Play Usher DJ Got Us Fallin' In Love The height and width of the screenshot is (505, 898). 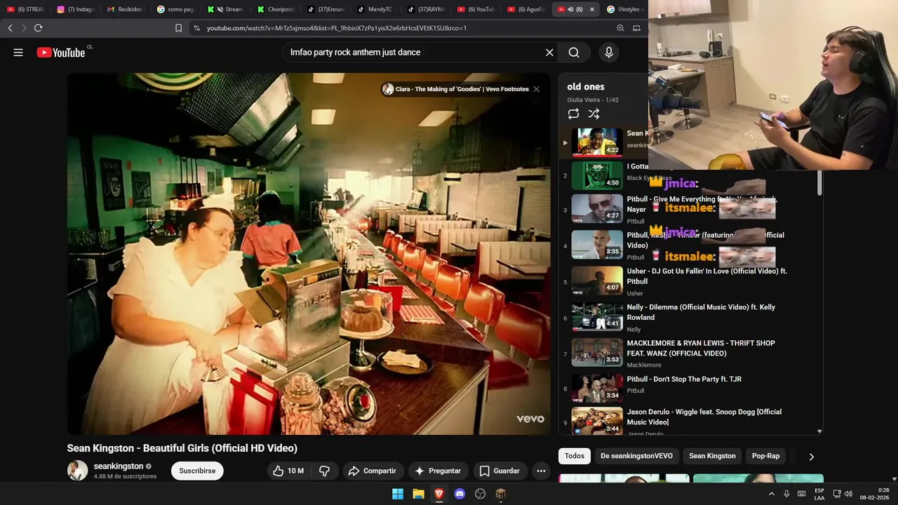click(597, 281)
